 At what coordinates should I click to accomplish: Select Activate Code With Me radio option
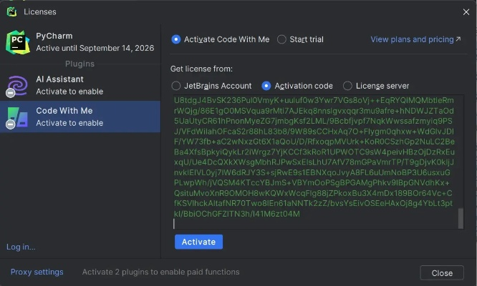[x=176, y=39]
